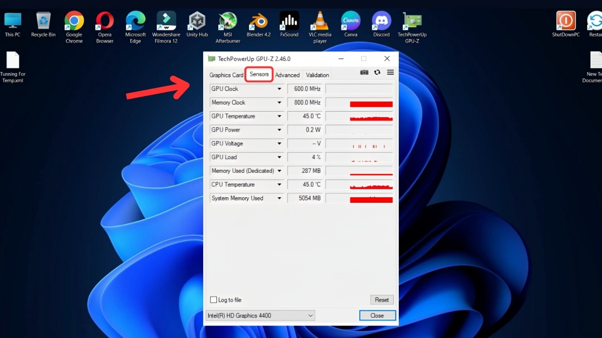The height and width of the screenshot is (338, 602).
Task: Click the Memory Clock history graph
Action: point(359,103)
